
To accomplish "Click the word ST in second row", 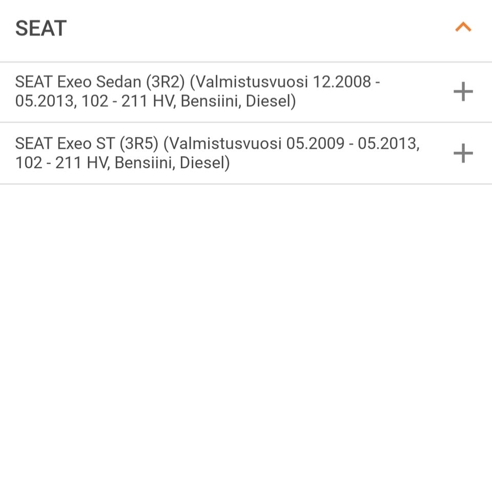I will point(105,144).
